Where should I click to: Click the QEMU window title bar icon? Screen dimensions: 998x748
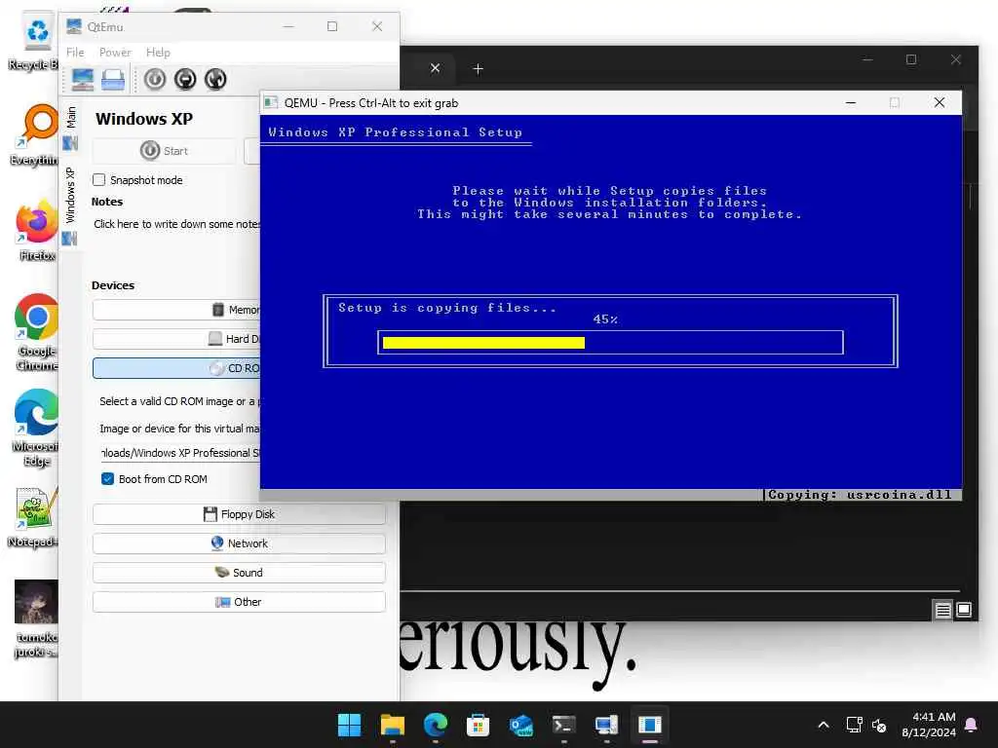tap(271, 102)
